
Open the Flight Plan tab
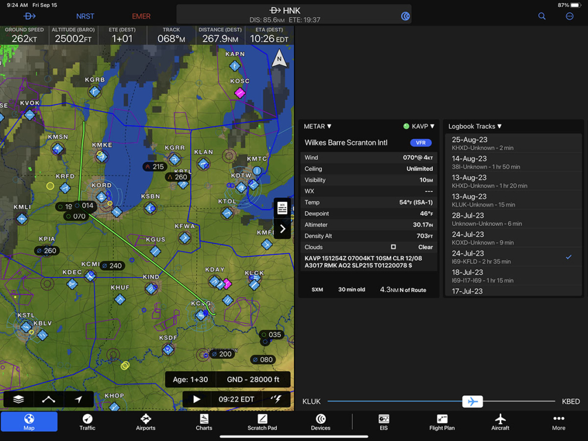[442, 423]
